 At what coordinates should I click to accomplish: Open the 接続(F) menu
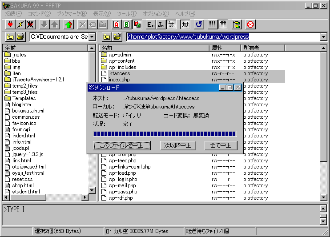click(13, 14)
